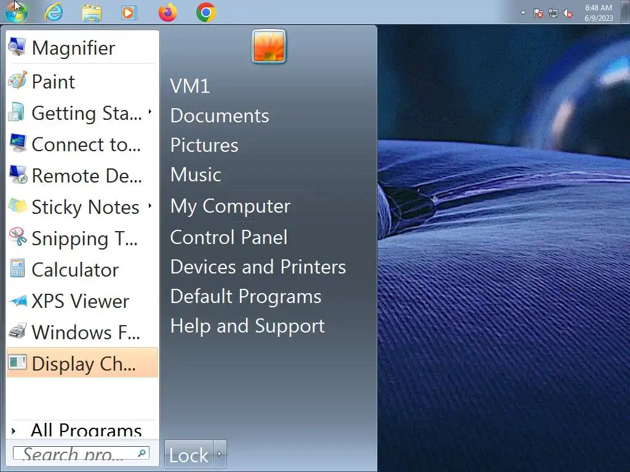Open Magnifier from the Start menu
The image size is (630, 472).
82,47
